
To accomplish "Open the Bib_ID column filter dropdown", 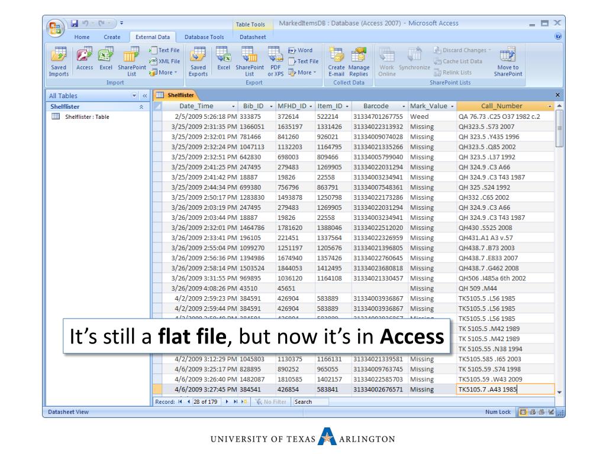I will [271, 106].
